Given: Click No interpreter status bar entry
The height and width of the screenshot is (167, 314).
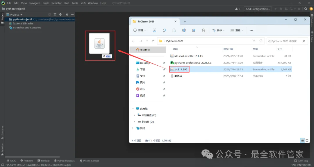Looking at the screenshot, I should click(301, 165).
